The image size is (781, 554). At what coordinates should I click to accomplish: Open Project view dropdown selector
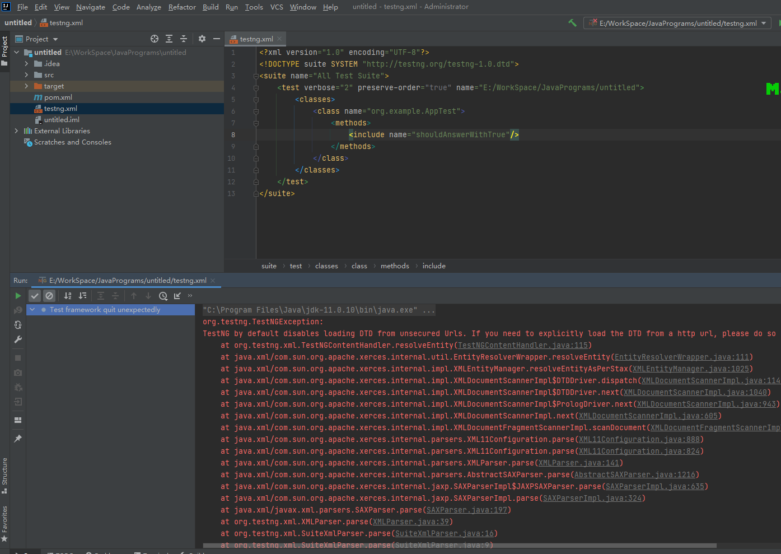(x=36, y=39)
